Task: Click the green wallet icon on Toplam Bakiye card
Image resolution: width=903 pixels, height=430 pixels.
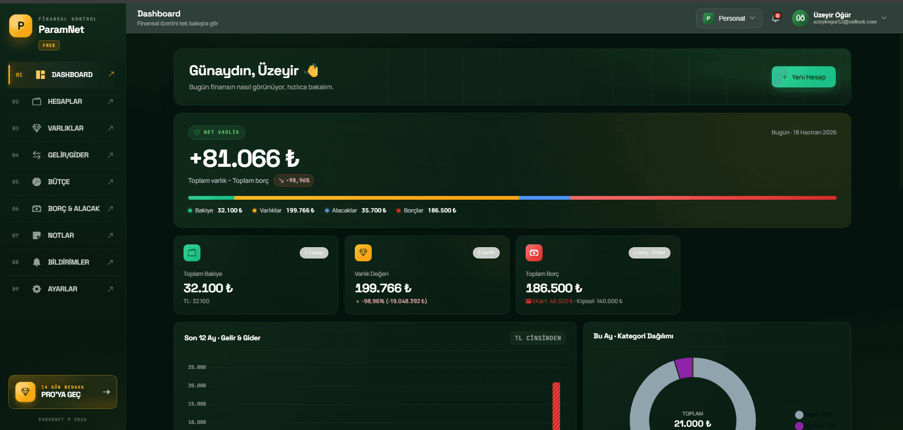Action: click(x=192, y=253)
